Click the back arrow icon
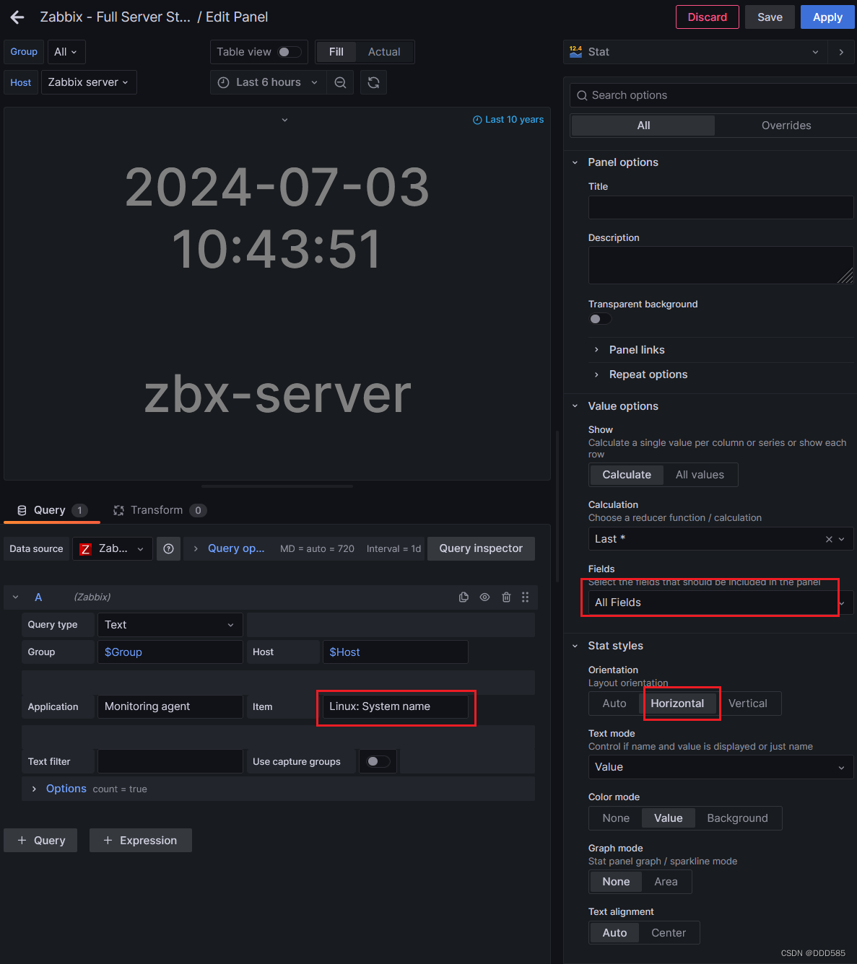The height and width of the screenshot is (964, 857). tap(17, 17)
